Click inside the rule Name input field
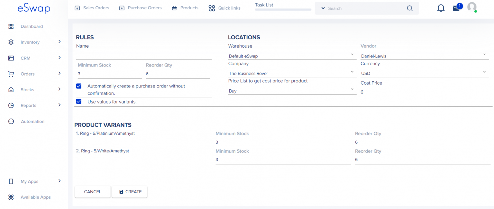This screenshot has width=494, height=209. [x=144, y=55]
